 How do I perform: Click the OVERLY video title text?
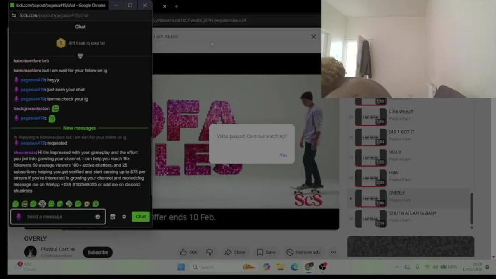pyautogui.click(x=35, y=239)
